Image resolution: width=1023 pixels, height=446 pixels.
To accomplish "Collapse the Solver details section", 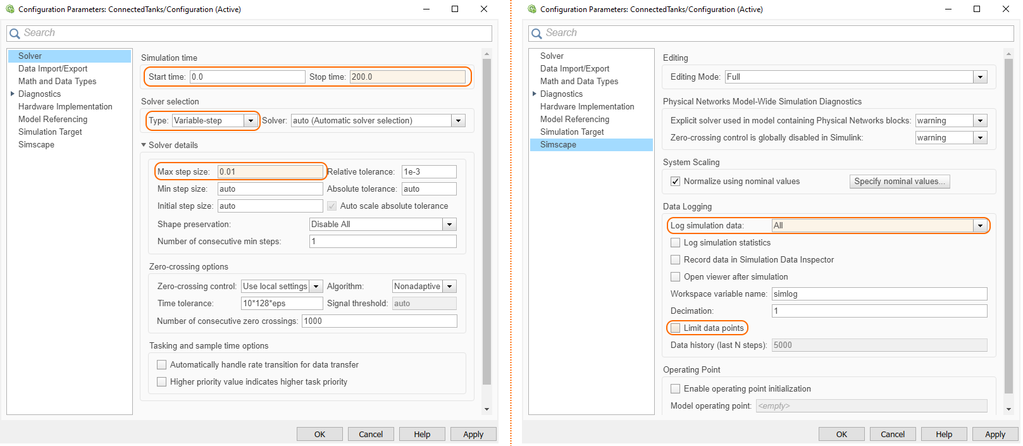I will tap(144, 145).
